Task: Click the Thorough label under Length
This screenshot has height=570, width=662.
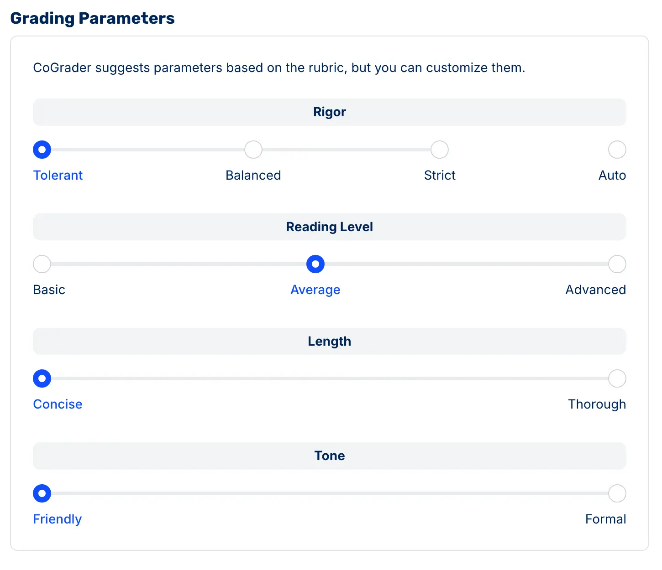Action: pos(597,404)
